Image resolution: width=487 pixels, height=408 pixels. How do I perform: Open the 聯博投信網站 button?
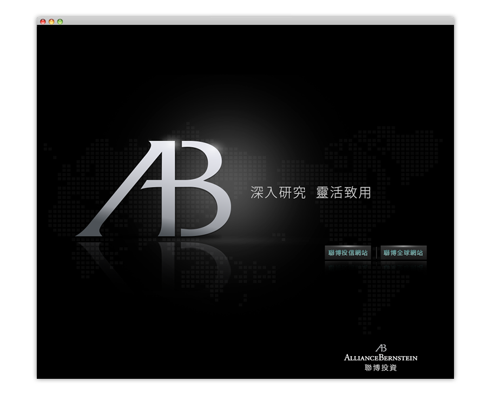pyautogui.click(x=348, y=253)
